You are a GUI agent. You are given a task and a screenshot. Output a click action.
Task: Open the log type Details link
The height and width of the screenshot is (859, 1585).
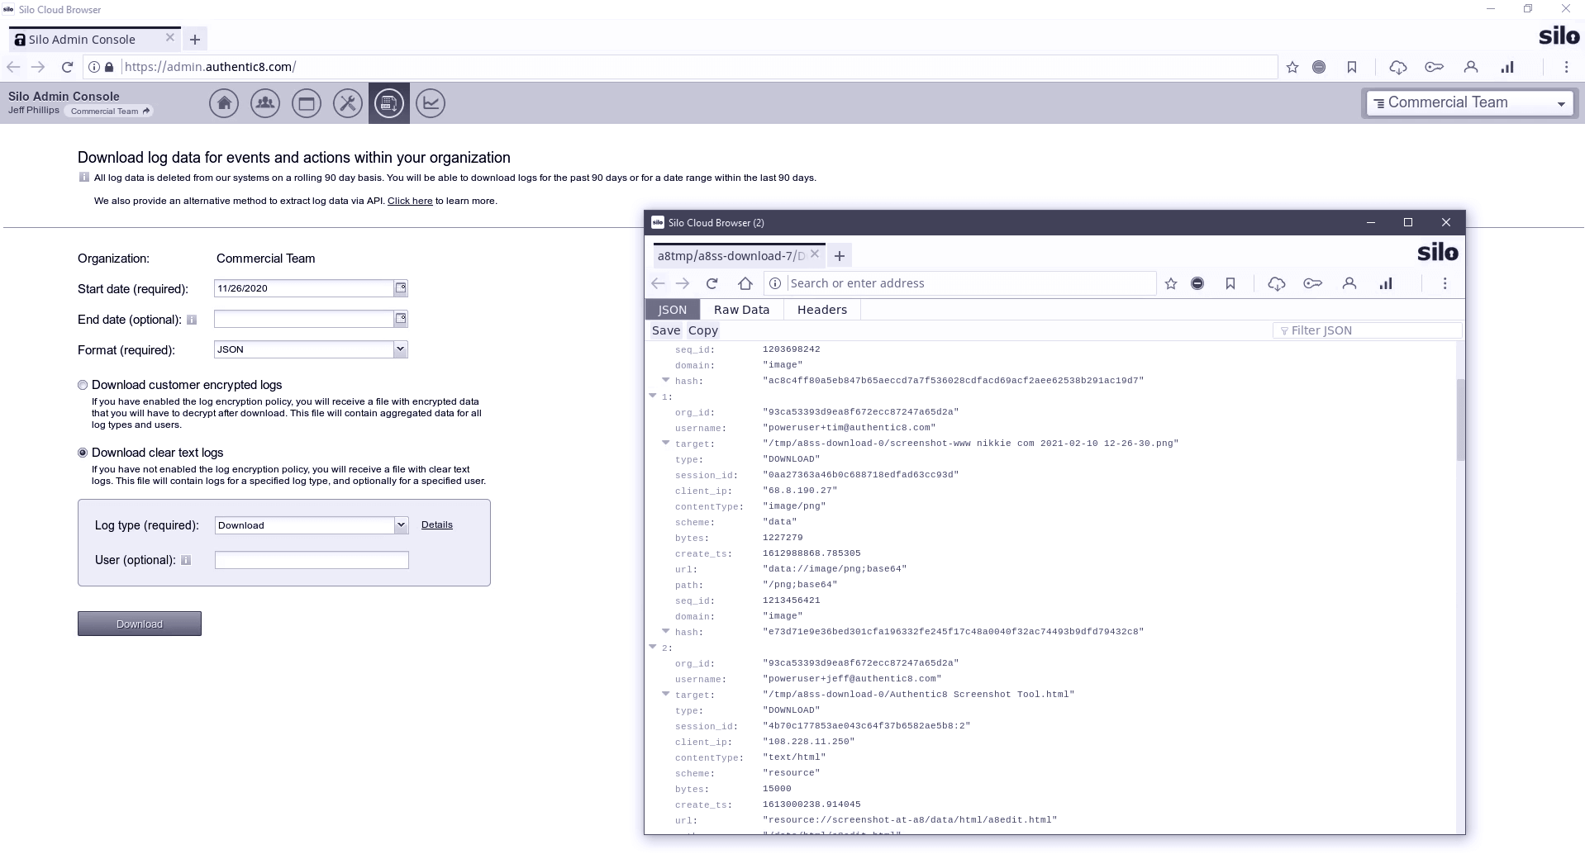[437, 524]
